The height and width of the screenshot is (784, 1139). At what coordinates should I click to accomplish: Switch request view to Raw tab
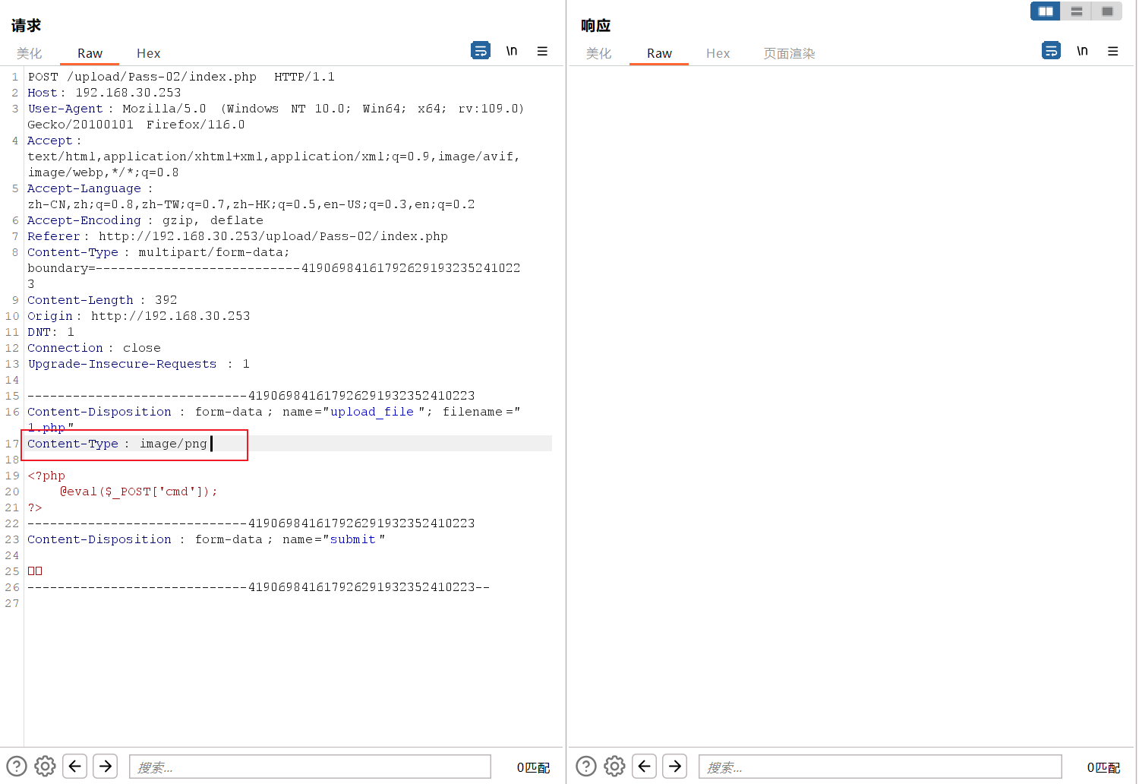pos(90,53)
